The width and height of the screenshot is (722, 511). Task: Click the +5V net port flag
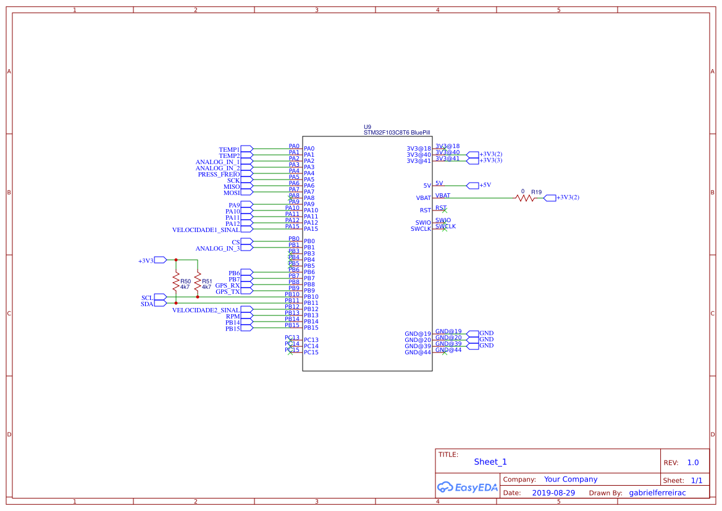tap(473, 185)
